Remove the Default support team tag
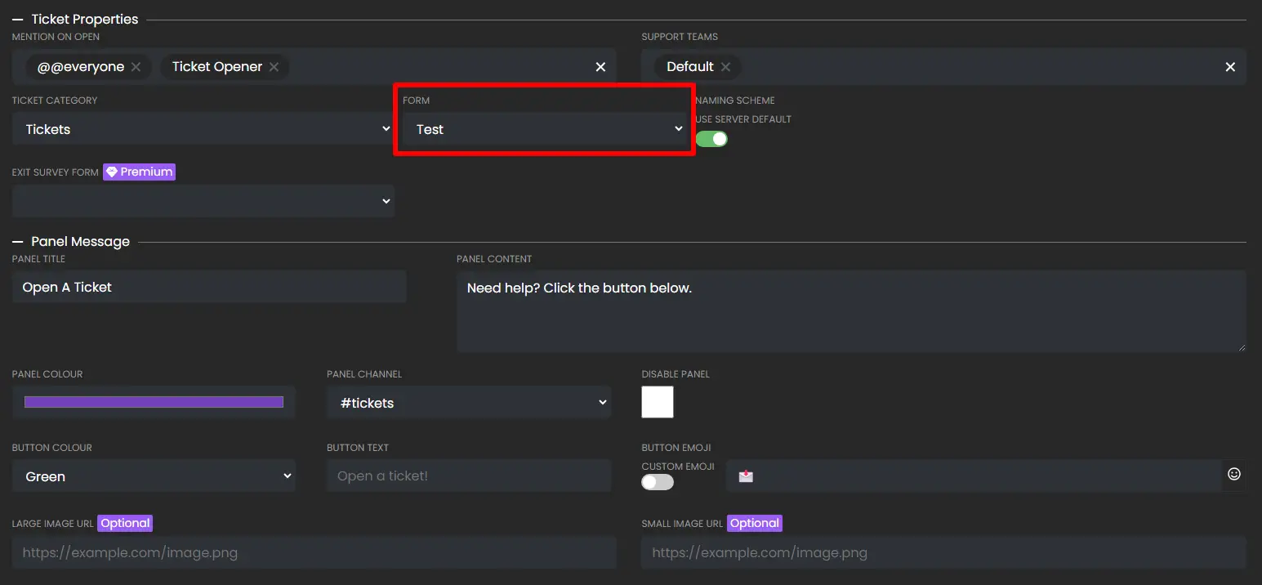Screen dimensions: 1262x585 tap(725, 67)
